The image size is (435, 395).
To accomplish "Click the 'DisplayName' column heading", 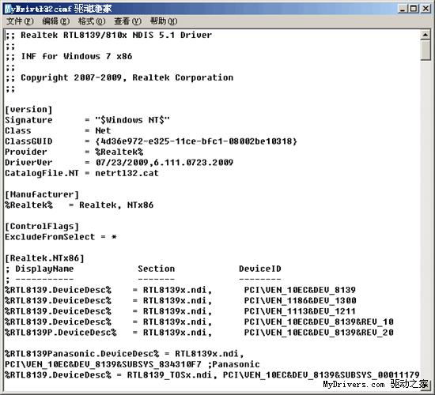I will coord(44,269).
